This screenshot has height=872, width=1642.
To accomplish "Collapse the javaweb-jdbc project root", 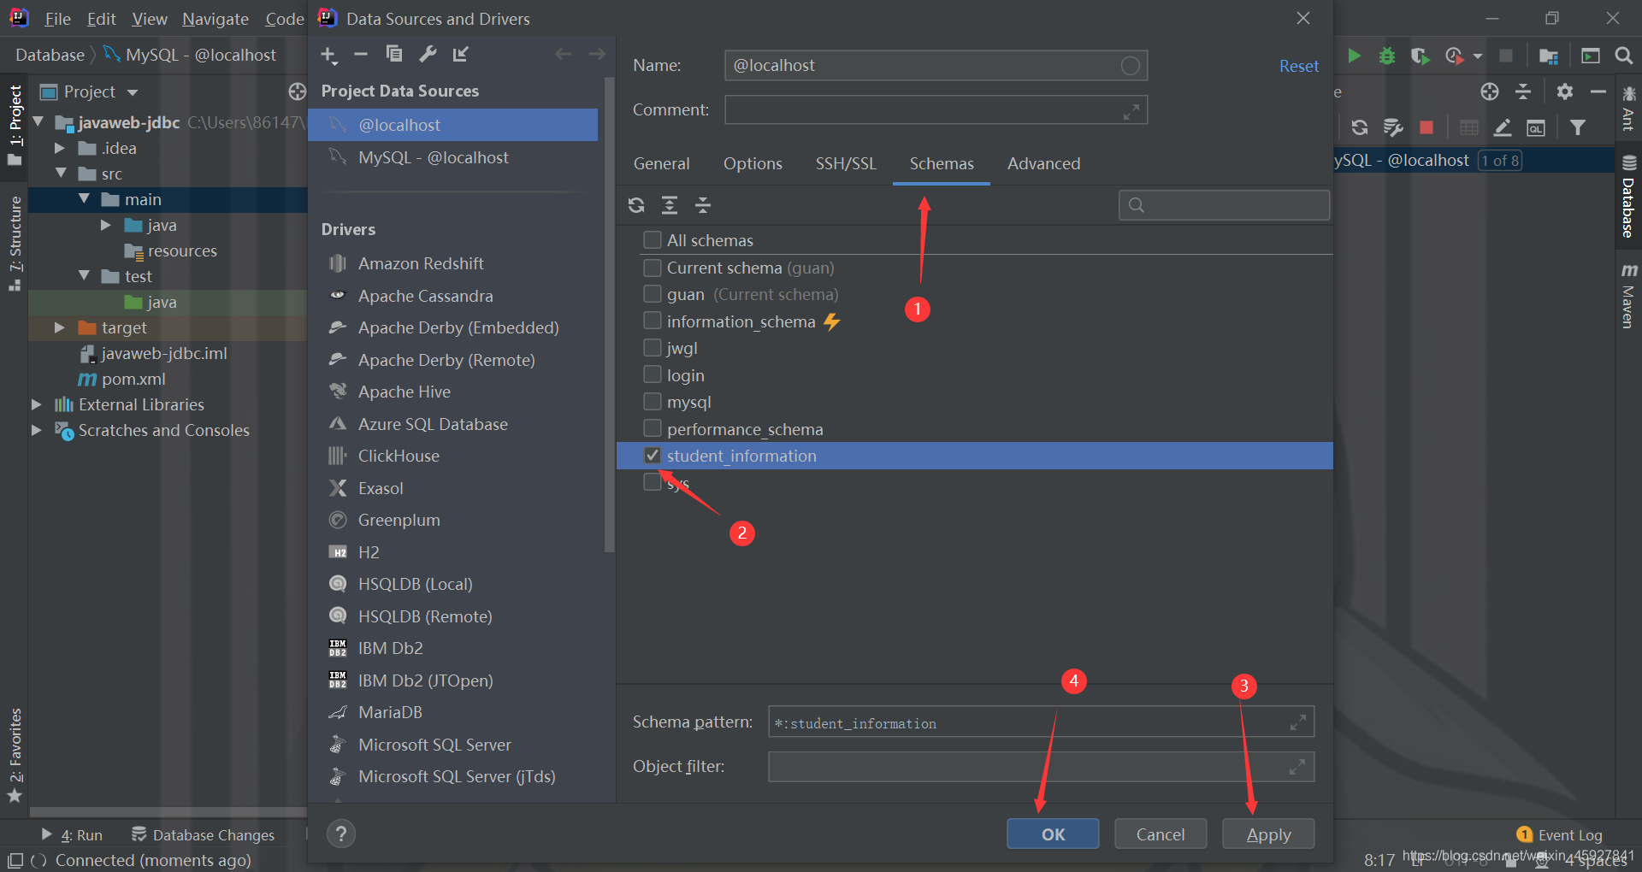I will click(38, 122).
